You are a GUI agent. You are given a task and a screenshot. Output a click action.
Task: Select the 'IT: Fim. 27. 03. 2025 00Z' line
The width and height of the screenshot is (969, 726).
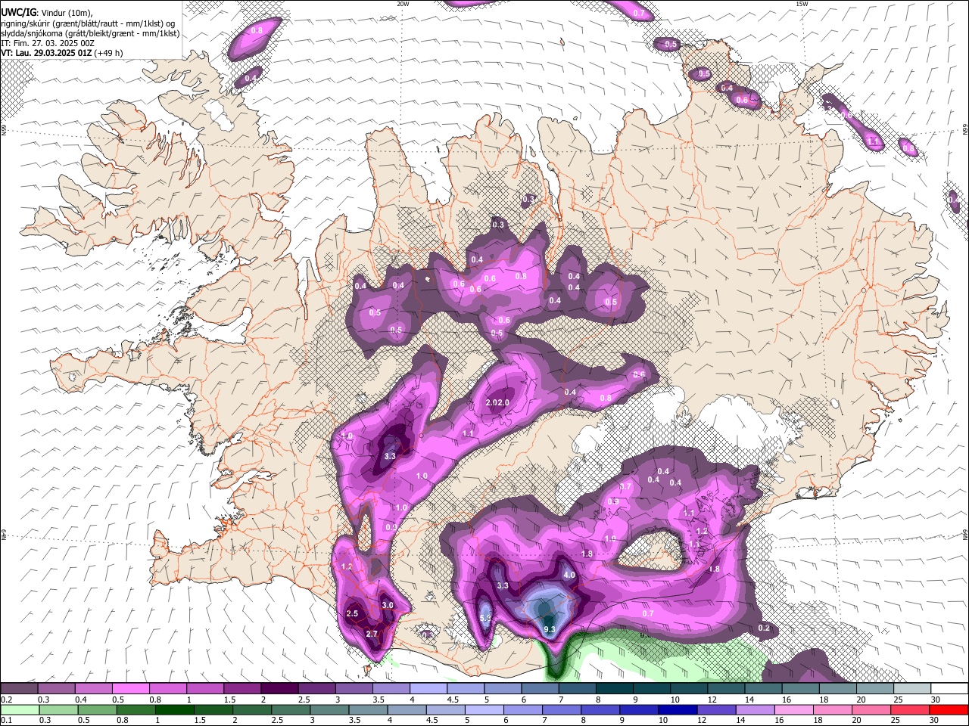pos(48,43)
